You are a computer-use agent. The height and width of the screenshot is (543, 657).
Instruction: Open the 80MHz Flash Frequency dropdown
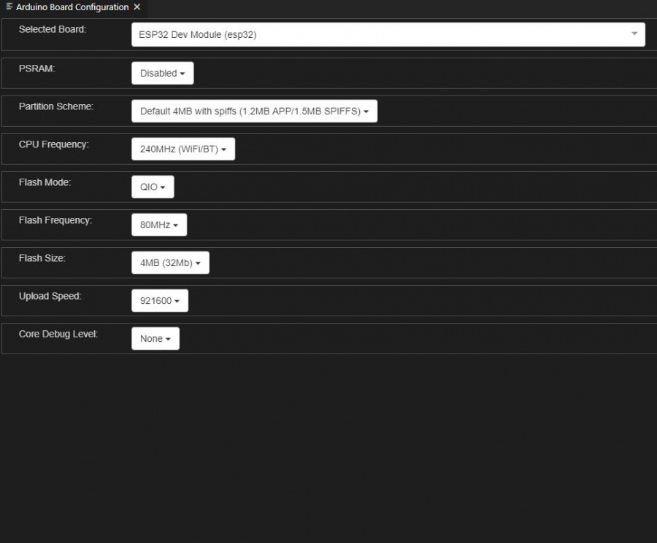coord(159,224)
